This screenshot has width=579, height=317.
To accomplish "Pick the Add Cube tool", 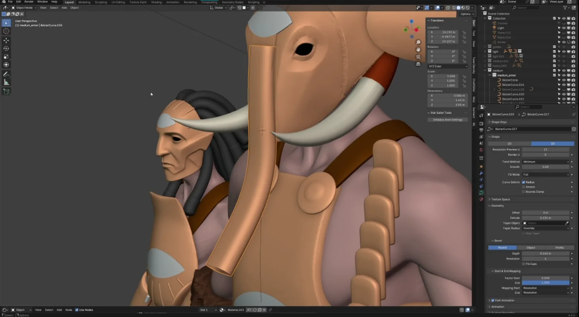I will (x=6, y=91).
